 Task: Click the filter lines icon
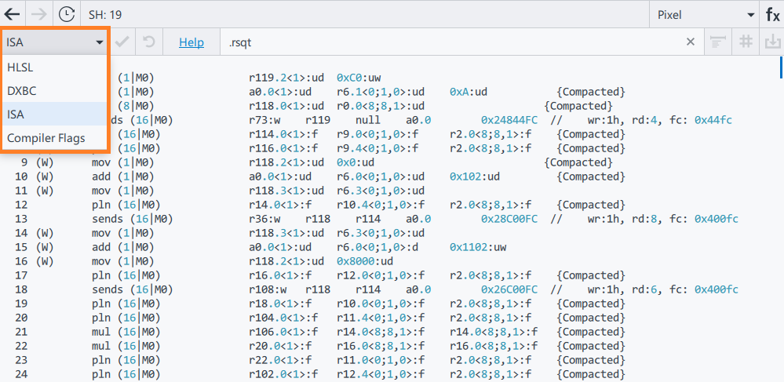click(717, 42)
